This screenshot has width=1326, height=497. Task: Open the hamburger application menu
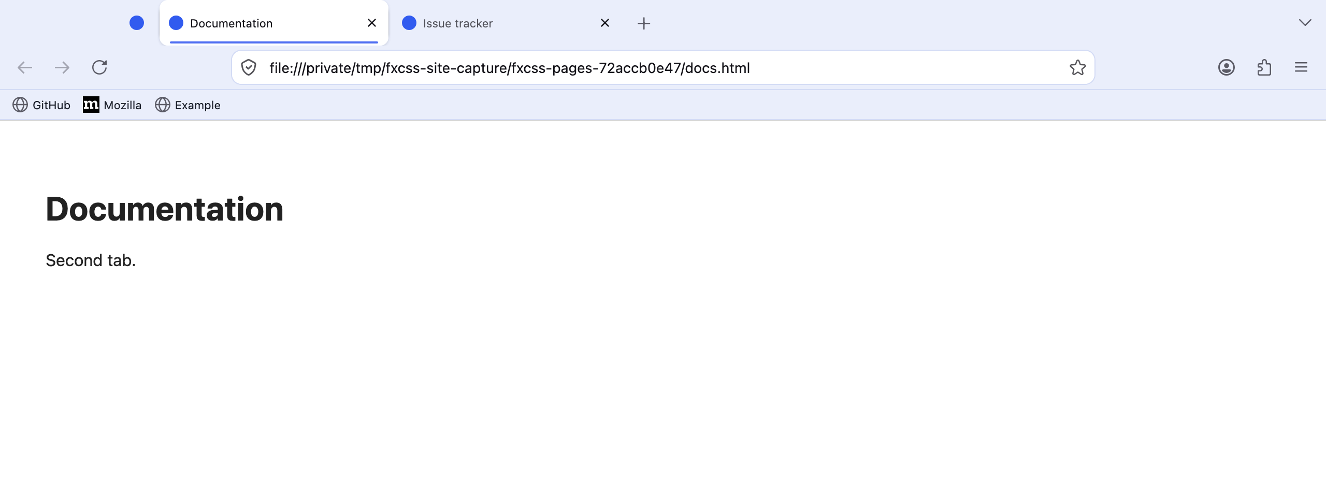[1301, 67]
